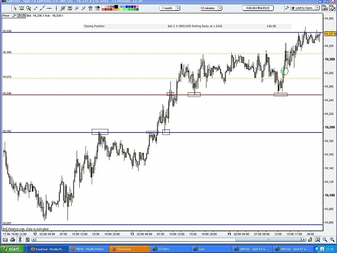This screenshot has width=337, height=253.
Task: Click the zoom selection icon bottom right
Action: pyautogui.click(x=318, y=240)
